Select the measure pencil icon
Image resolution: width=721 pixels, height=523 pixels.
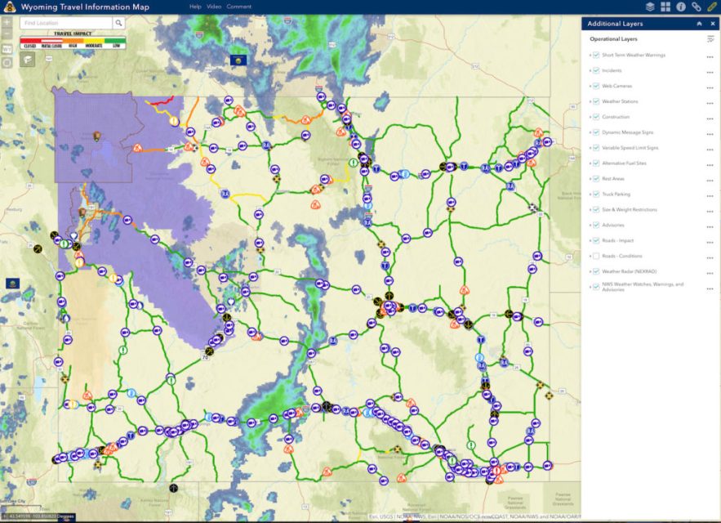711,6
